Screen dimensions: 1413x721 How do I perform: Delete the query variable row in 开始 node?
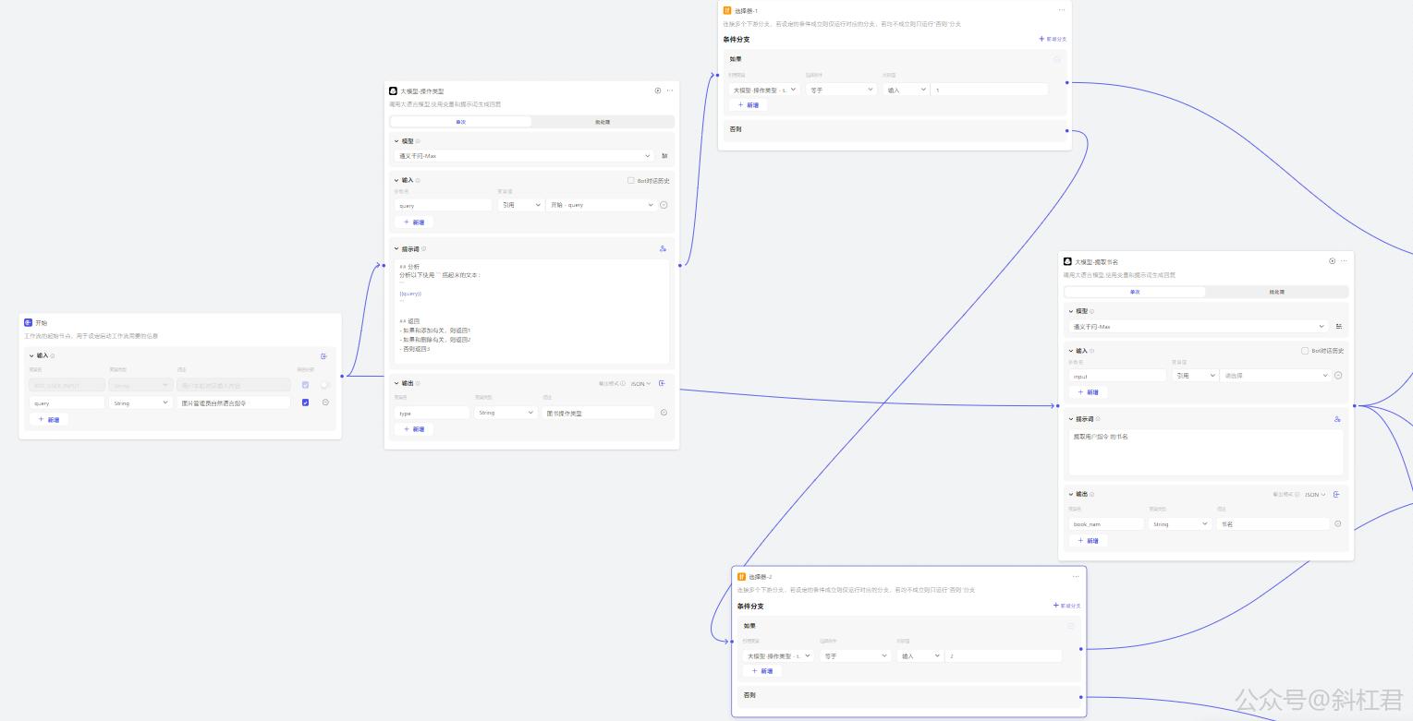click(x=325, y=403)
